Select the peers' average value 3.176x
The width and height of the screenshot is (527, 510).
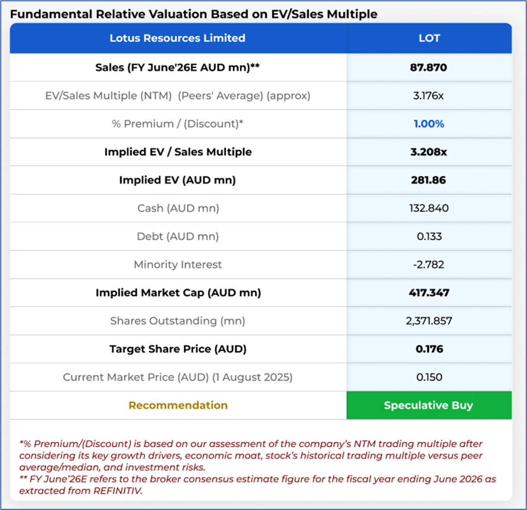429,95
